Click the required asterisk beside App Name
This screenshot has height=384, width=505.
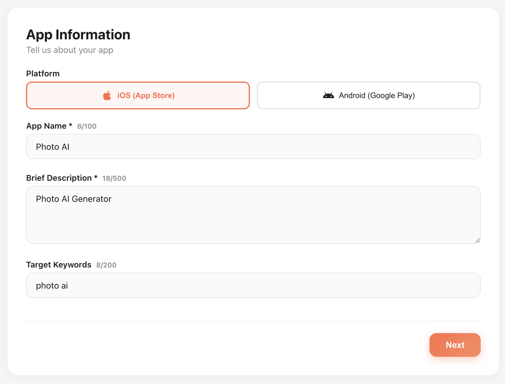pos(71,125)
